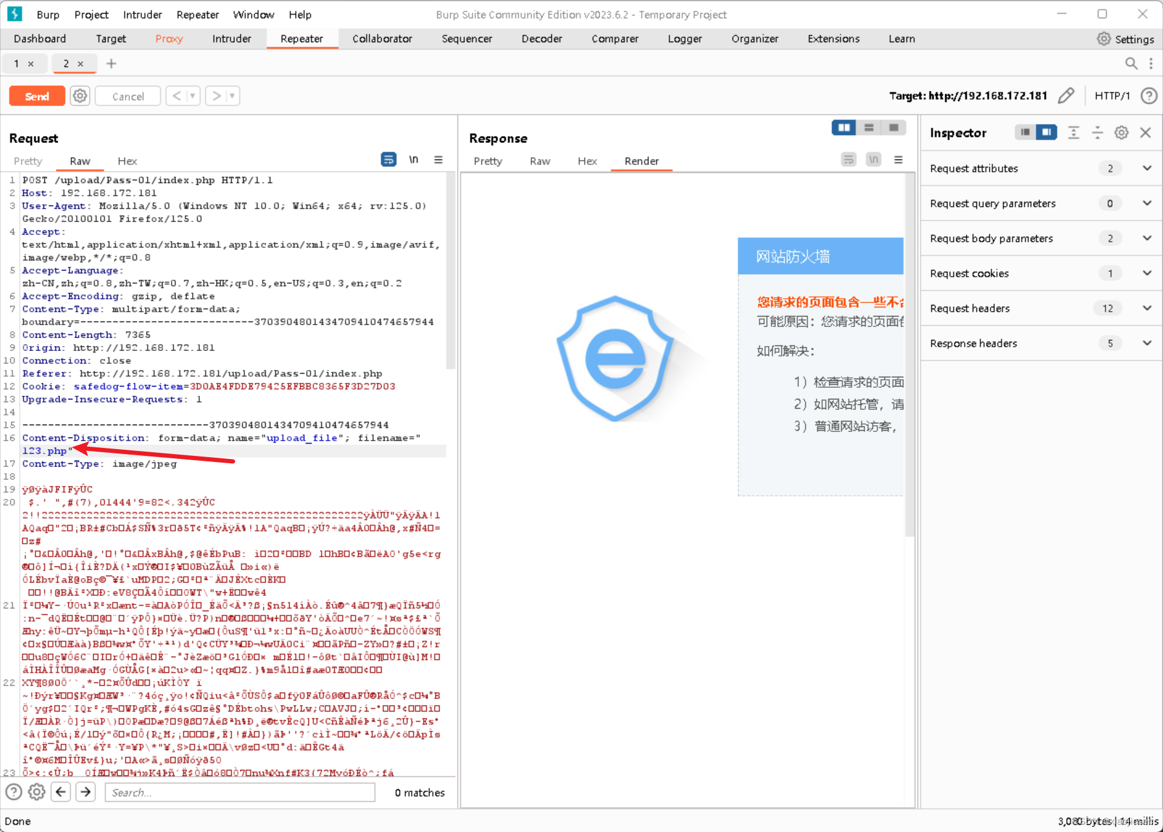Toggle non-printable characters in Response
The width and height of the screenshot is (1163, 832).
(873, 160)
